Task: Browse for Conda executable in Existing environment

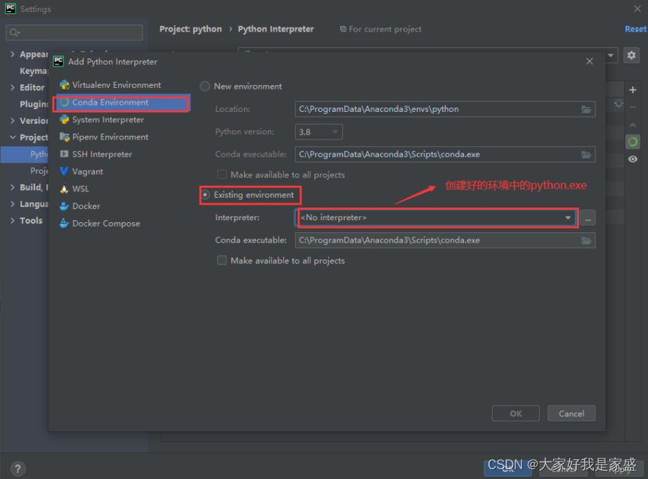Action: [x=586, y=241]
